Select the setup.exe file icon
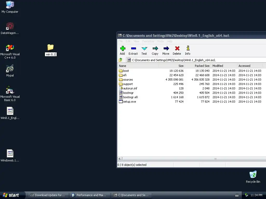The width and height of the screenshot is (266, 199). click(121, 102)
